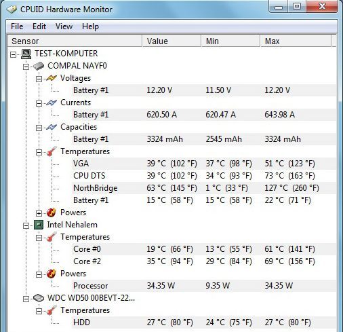Click the TEST-KOMPUTER computer icon
Screen dimensions: 343x332
(x=26, y=54)
